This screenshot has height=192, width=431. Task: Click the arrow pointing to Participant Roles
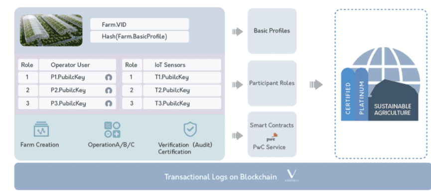pyautogui.click(x=238, y=84)
